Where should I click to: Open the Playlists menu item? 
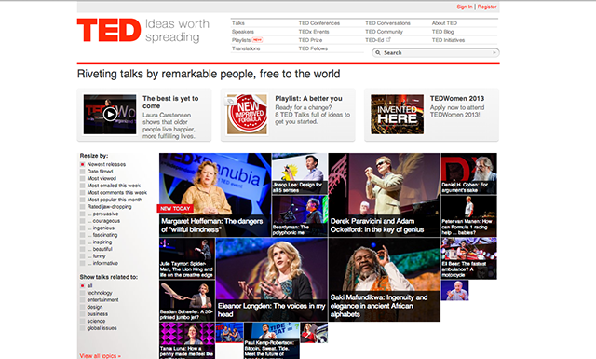coord(241,40)
